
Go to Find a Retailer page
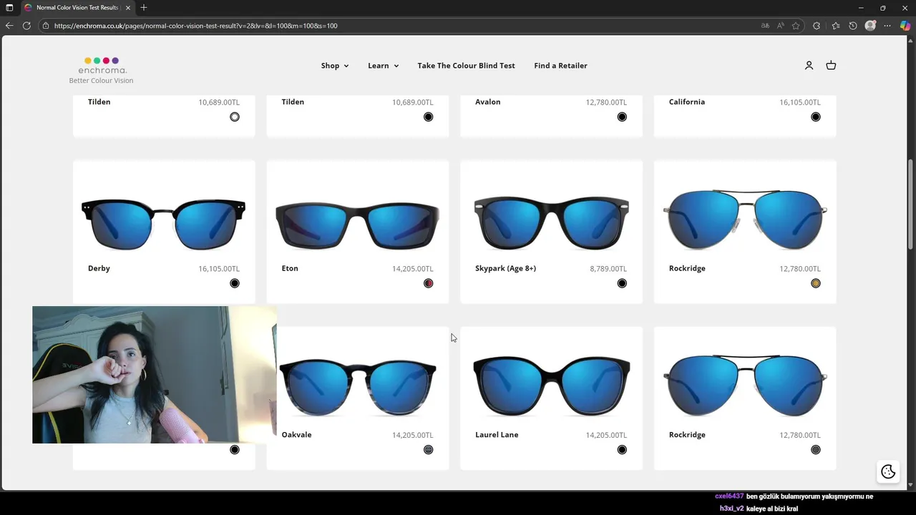(x=560, y=65)
